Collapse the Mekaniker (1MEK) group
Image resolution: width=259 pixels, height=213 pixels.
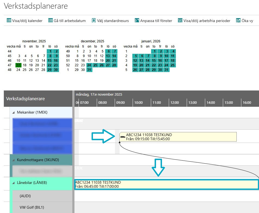point(13,112)
